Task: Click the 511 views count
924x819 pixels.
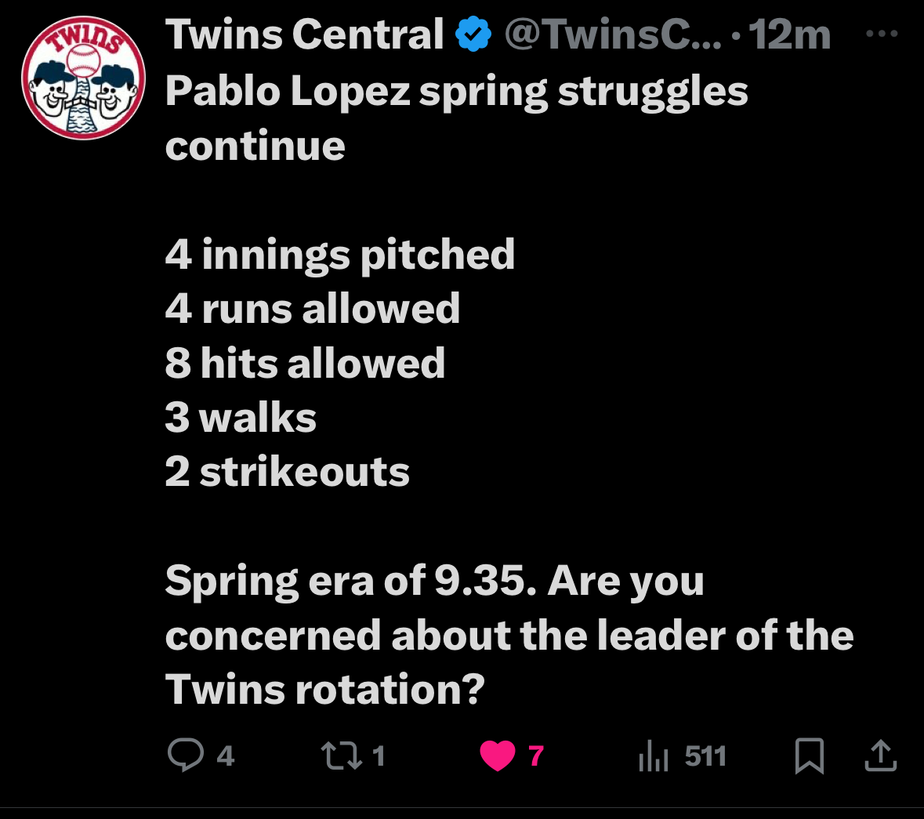Action: point(705,756)
